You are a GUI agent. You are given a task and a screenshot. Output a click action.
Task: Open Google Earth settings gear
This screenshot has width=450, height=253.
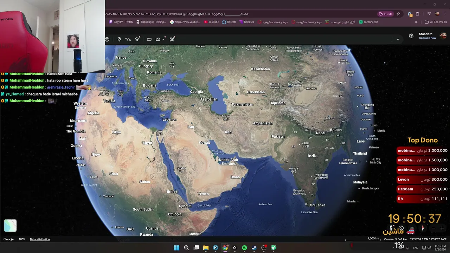point(411,36)
